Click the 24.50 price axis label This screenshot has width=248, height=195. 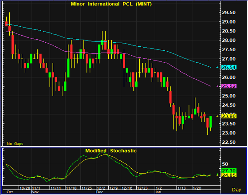pos(229,105)
